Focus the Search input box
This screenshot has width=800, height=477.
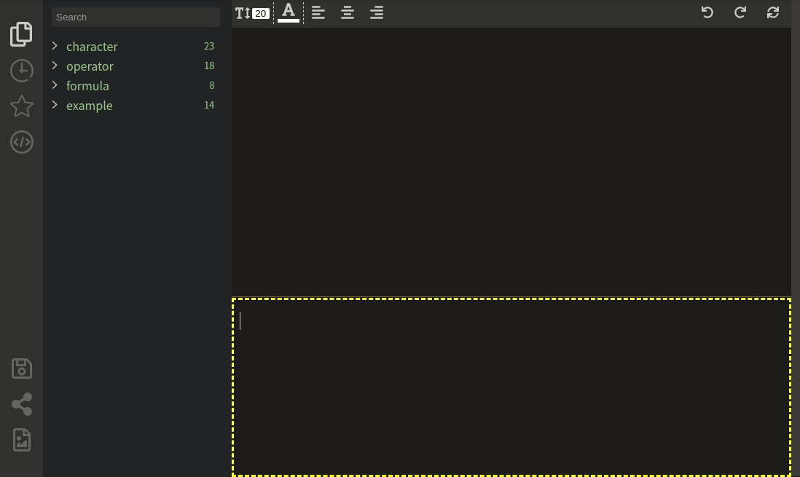[136, 17]
